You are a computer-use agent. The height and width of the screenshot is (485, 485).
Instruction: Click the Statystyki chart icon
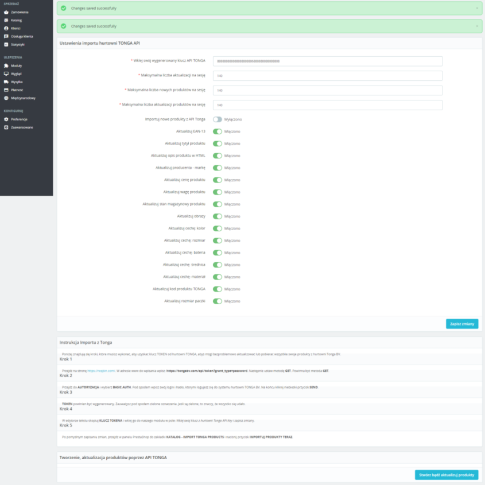pos(6,44)
